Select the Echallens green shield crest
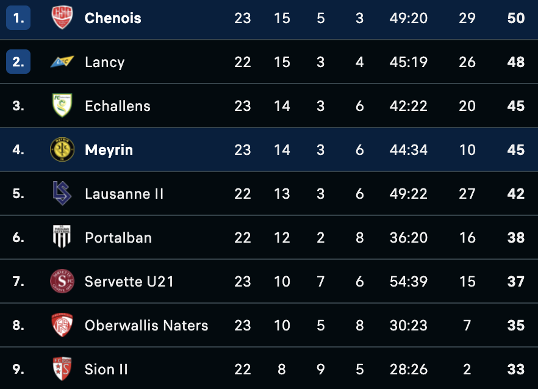Image resolution: width=538 pixels, height=389 pixels. (x=62, y=105)
